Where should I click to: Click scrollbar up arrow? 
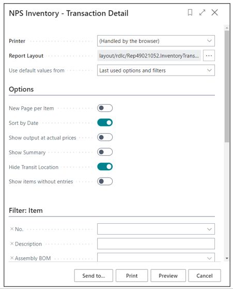click(227, 28)
